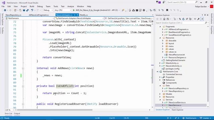
Task: Click the editor horizontal scrollbar thumb
Action: [x=55, y=110]
